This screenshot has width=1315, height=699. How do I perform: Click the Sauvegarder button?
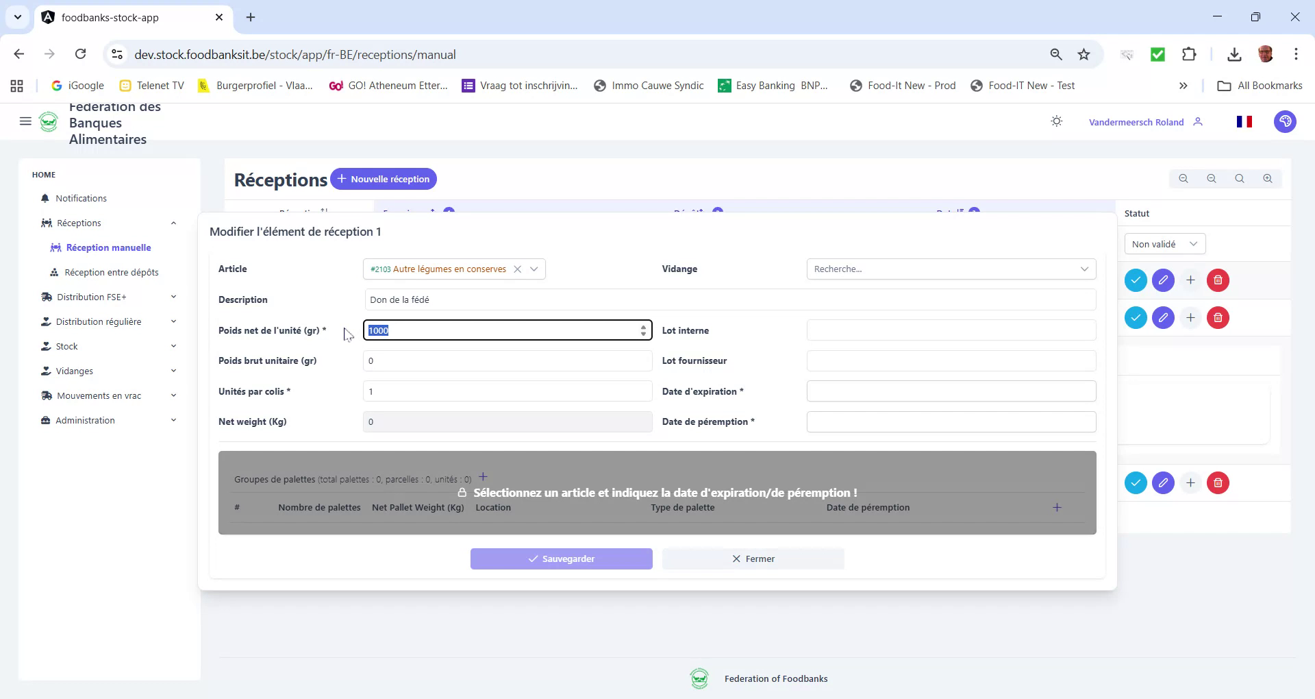(561, 559)
